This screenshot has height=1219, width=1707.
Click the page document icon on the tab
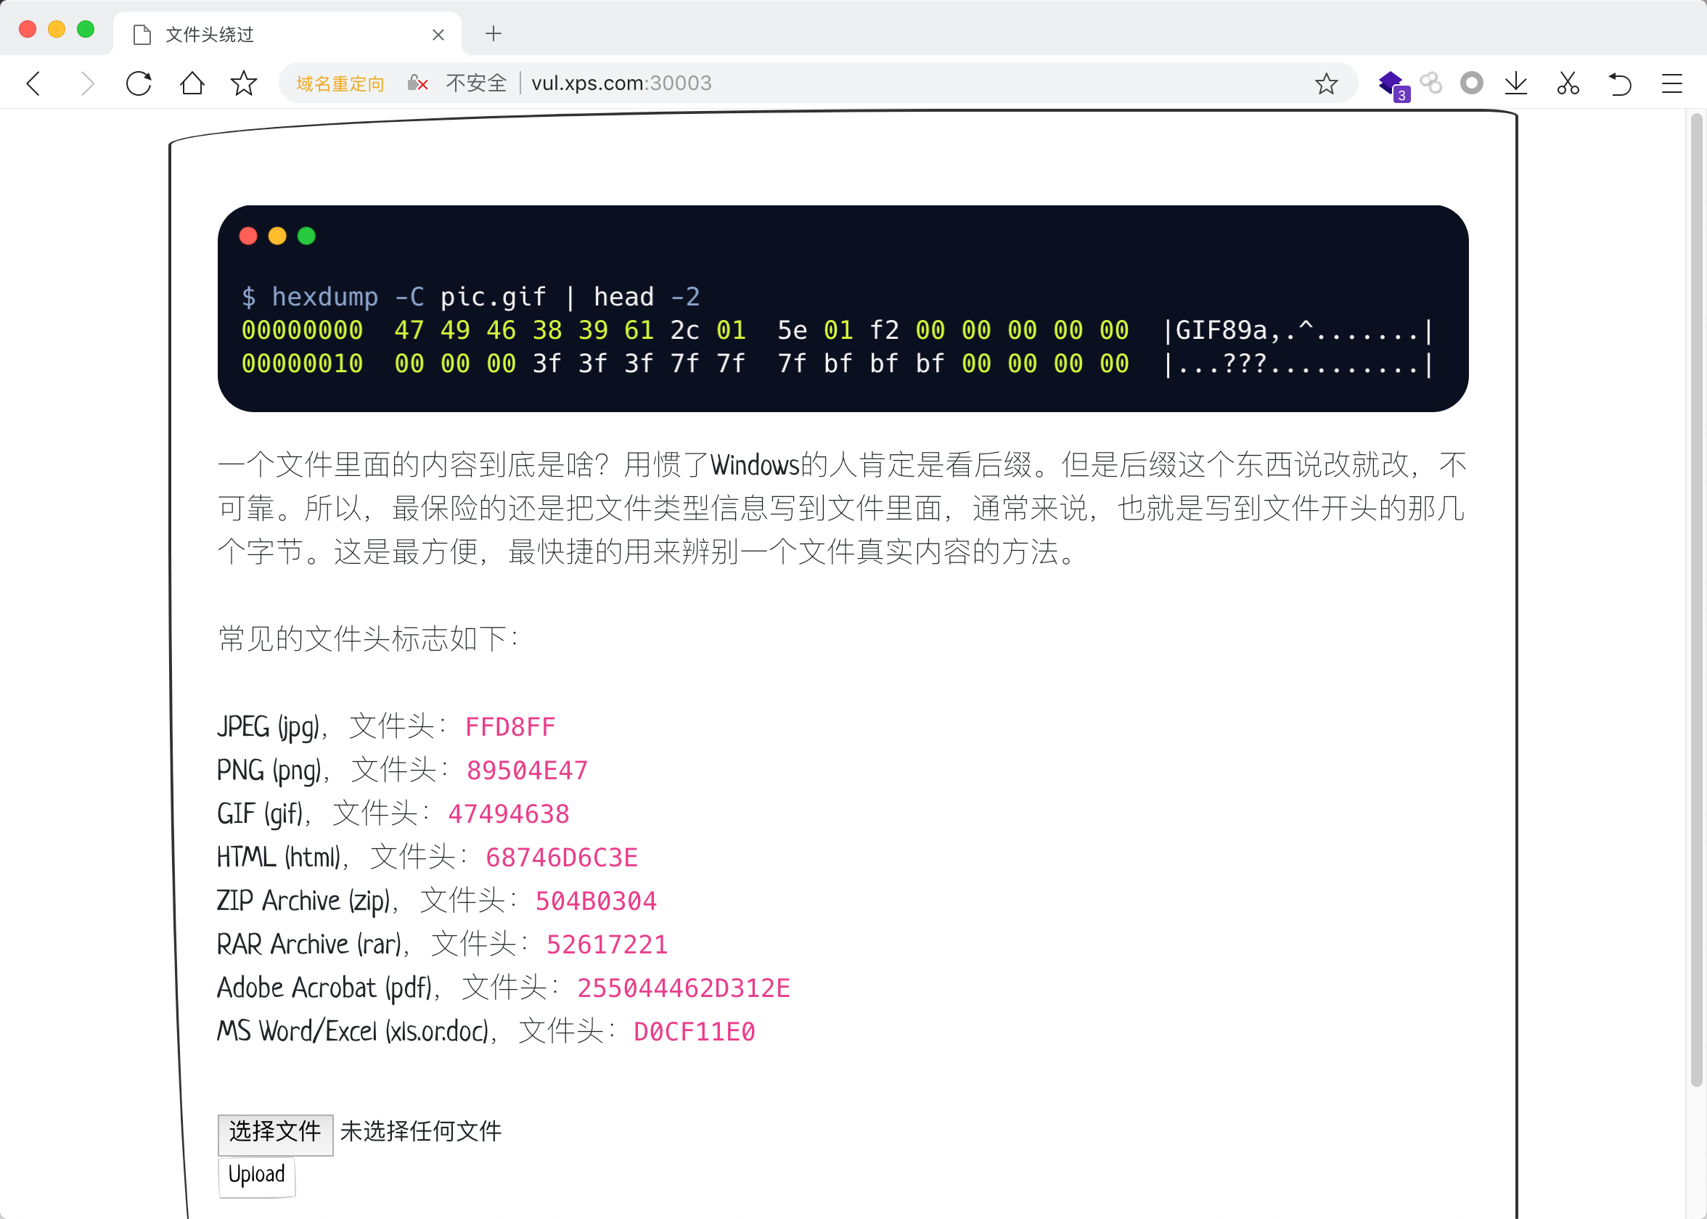141,35
